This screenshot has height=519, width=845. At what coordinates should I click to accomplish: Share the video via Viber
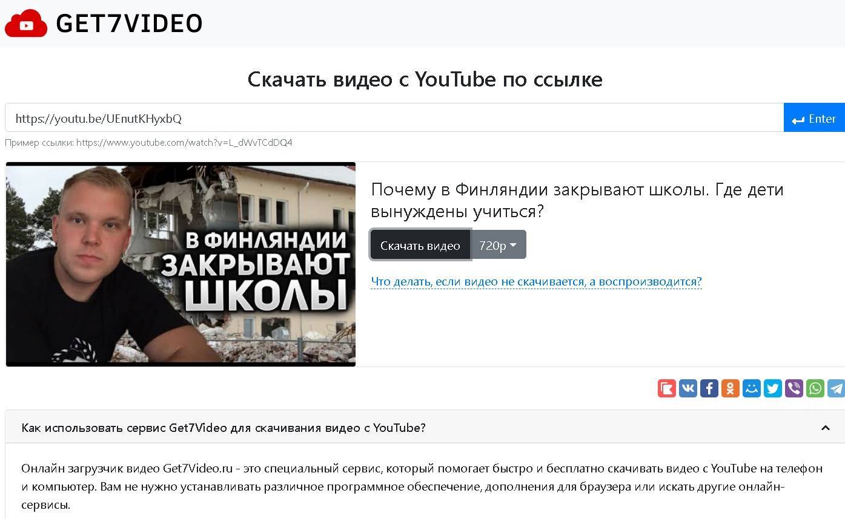794,388
